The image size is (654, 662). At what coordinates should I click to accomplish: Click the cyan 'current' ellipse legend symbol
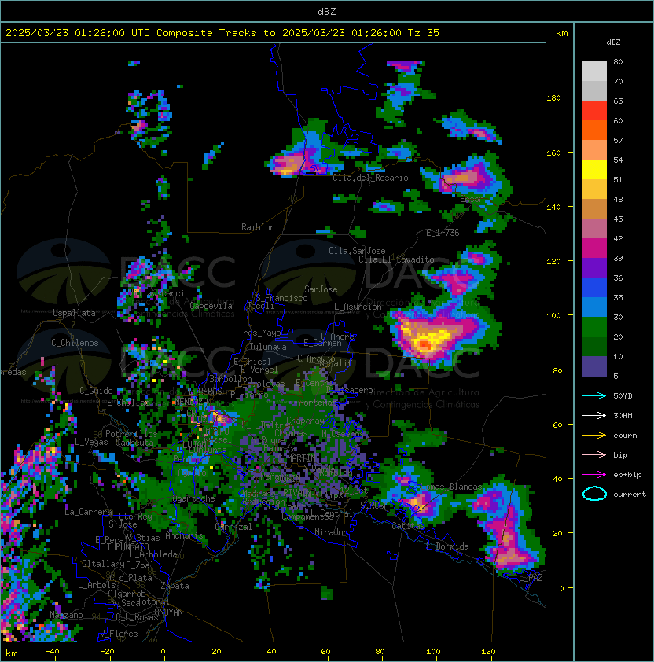(594, 494)
